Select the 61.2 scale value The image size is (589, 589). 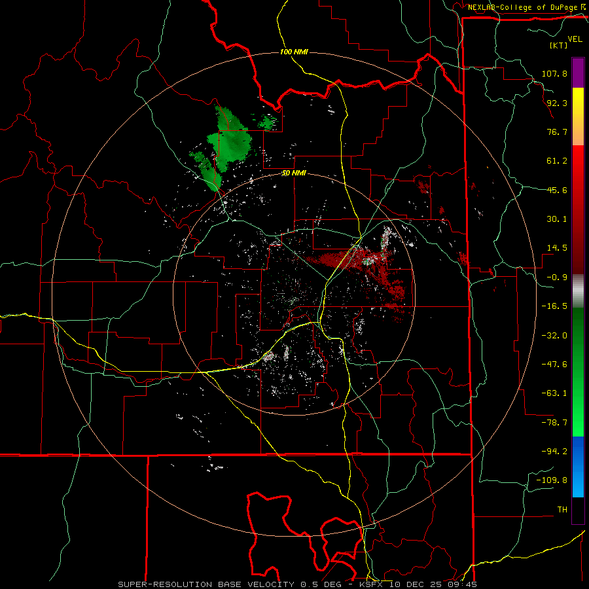point(557,161)
